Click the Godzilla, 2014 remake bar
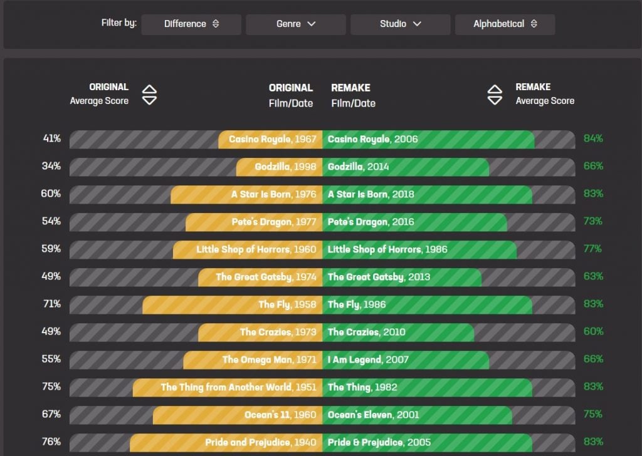Image resolution: width=642 pixels, height=456 pixels. click(x=405, y=167)
